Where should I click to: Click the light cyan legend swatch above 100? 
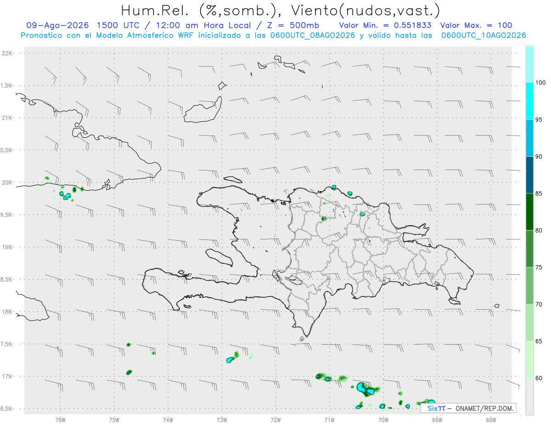529,64
